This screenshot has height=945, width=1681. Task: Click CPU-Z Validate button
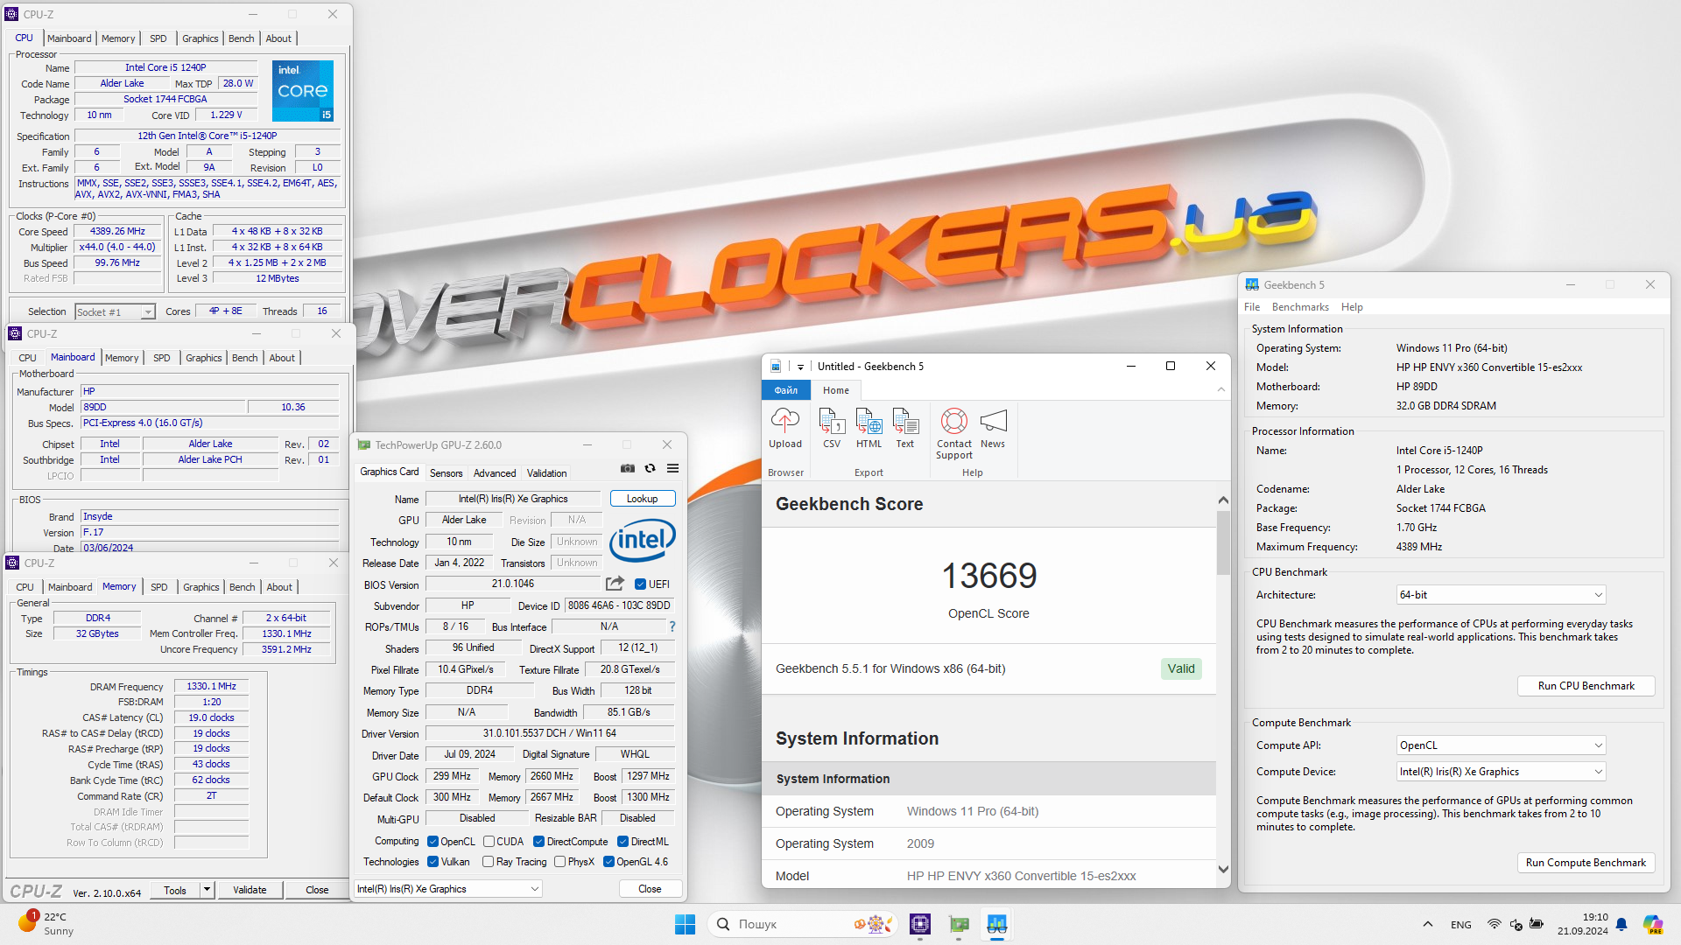[x=250, y=890]
